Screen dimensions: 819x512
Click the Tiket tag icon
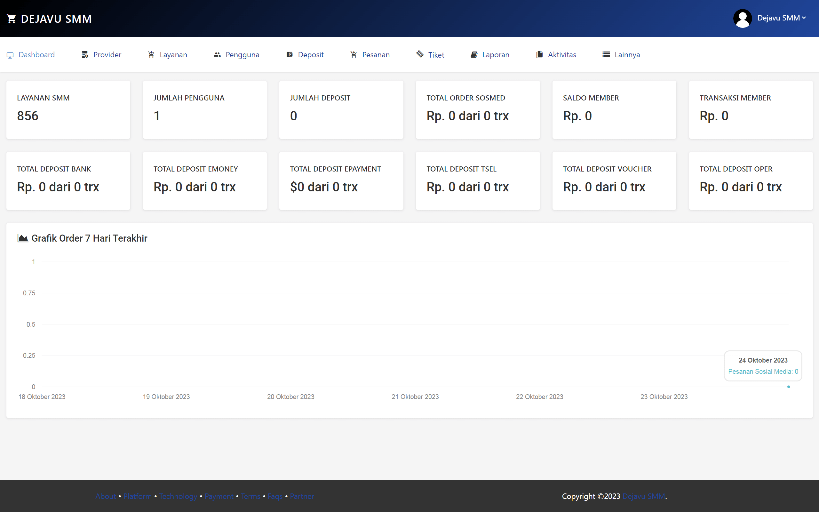tap(420, 54)
